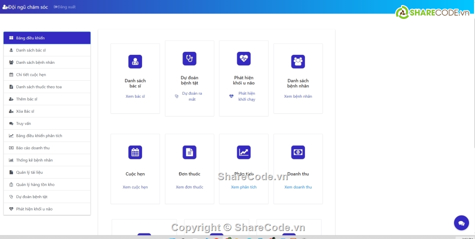Click the clipboard icon beside Quản lý hàng tồn kho

pyautogui.click(x=11, y=185)
